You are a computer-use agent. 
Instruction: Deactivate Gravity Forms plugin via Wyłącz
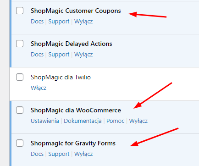click(x=83, y=154)
